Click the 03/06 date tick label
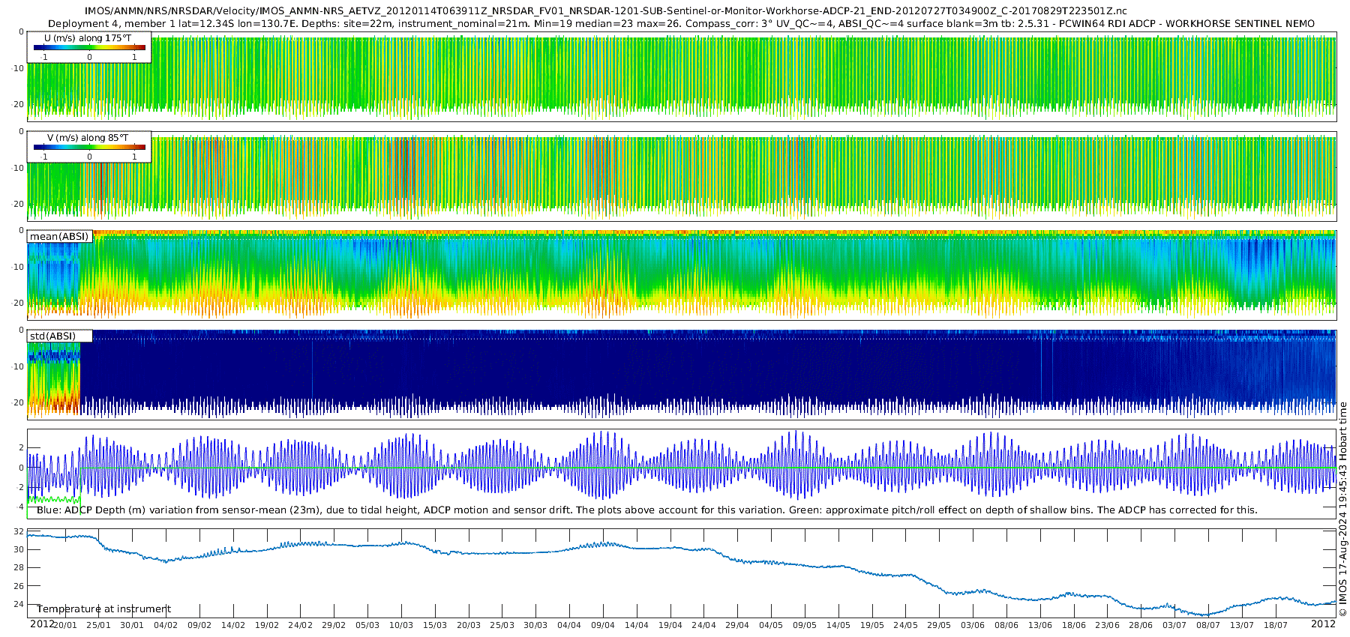1350x637 pixels. click(x=973, y=625)
